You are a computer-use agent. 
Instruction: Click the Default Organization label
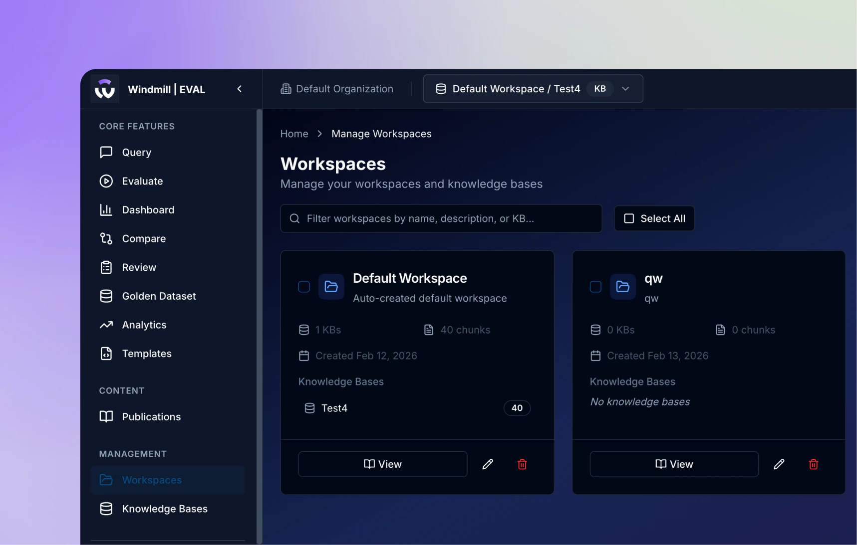point(344,89)
